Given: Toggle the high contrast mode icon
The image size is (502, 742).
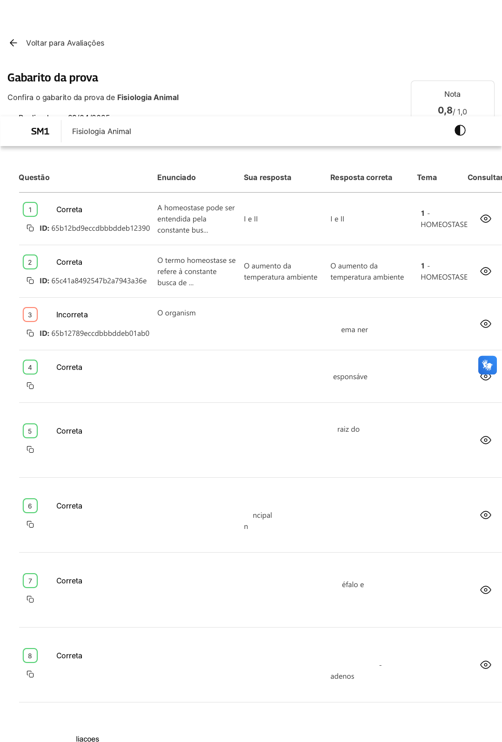Looking at the screenshot, I should pyautogui.click(x=460, y=130).
